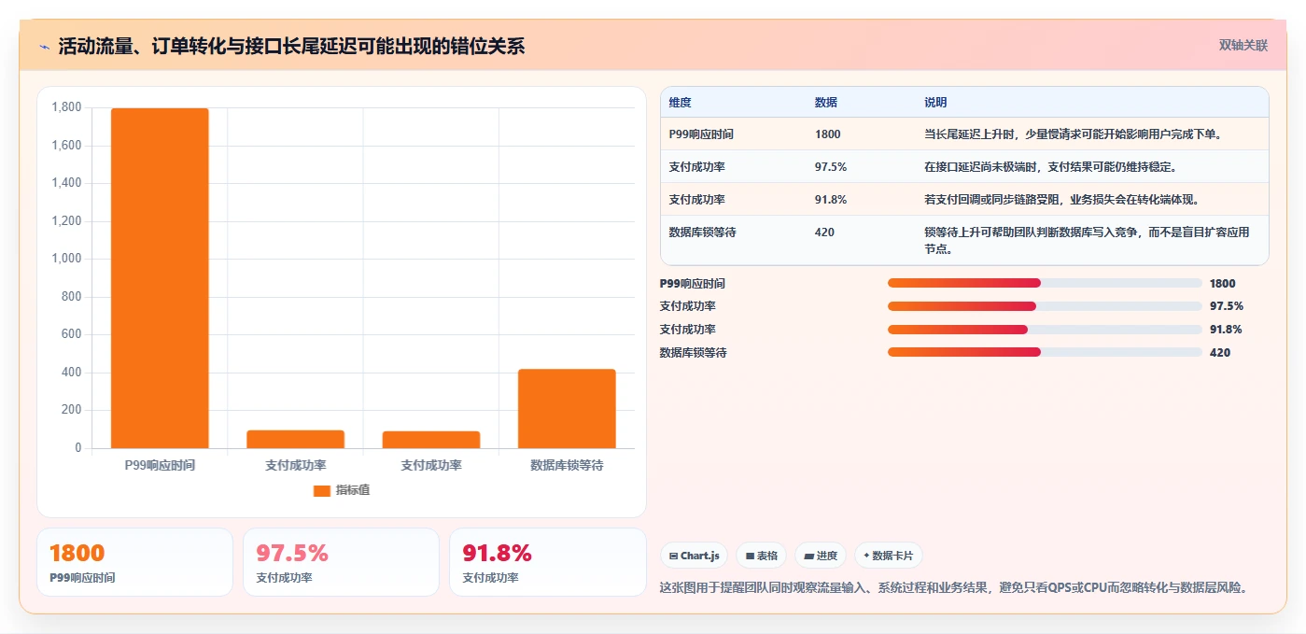Click the 维度 column header
This screenshot has width=1306, height=634.
[x=680, y=103]
